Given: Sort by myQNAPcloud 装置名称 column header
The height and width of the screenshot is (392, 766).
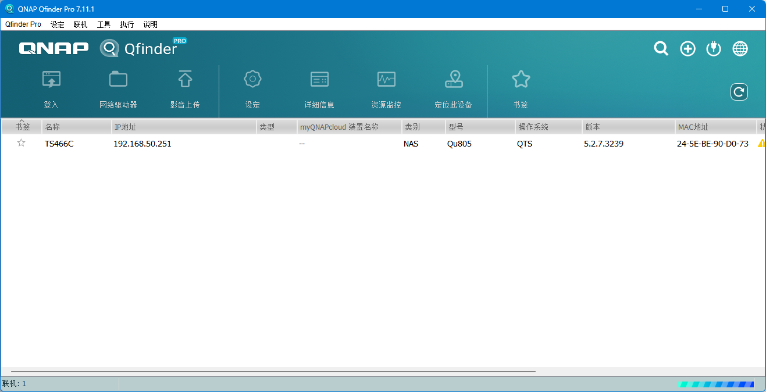Looking at the screenshot, I should (x=349, y=127).
